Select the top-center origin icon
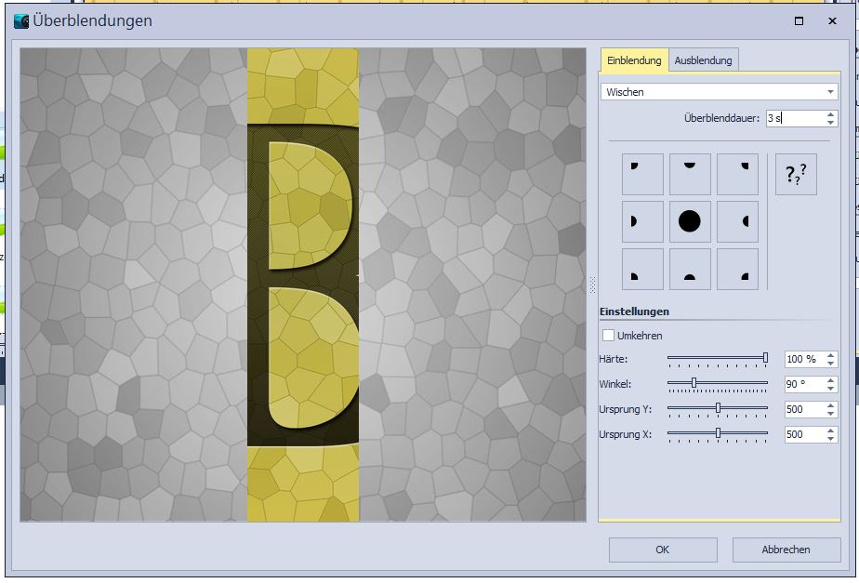This screenshot has width=859, height=583. pos(690,174)
